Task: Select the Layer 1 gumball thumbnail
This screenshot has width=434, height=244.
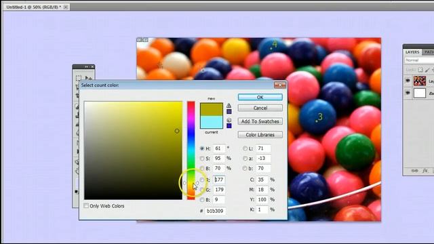Action: 420,81
